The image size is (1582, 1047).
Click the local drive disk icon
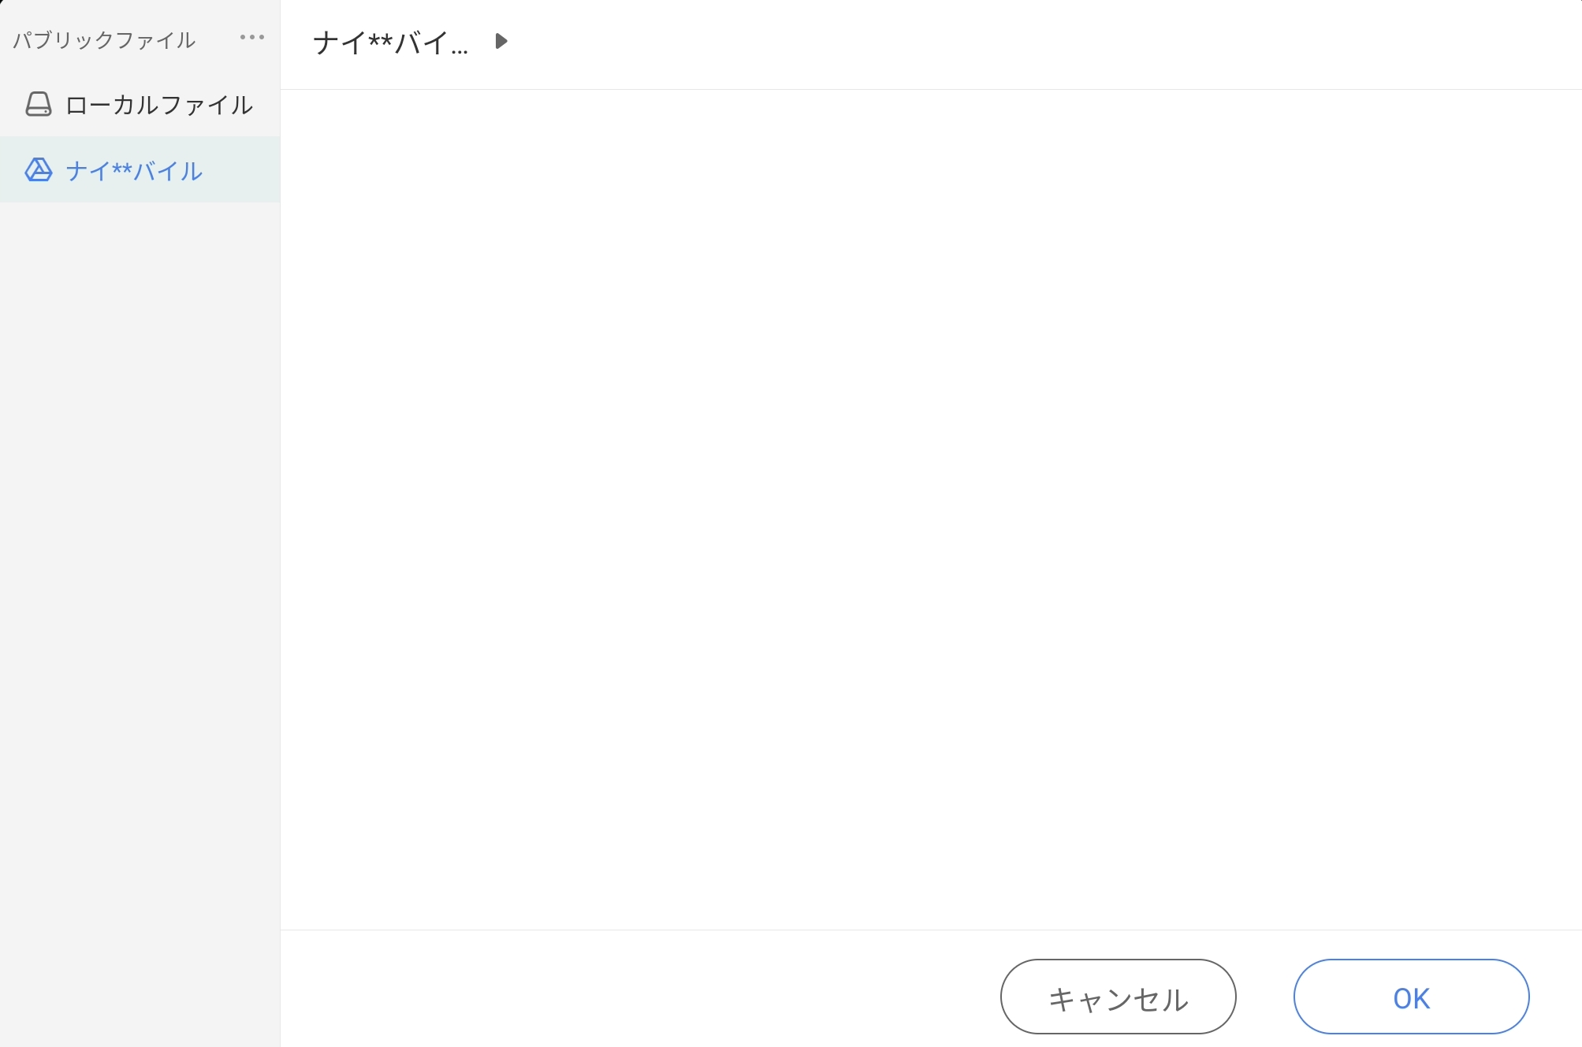(x=39, y=105)
